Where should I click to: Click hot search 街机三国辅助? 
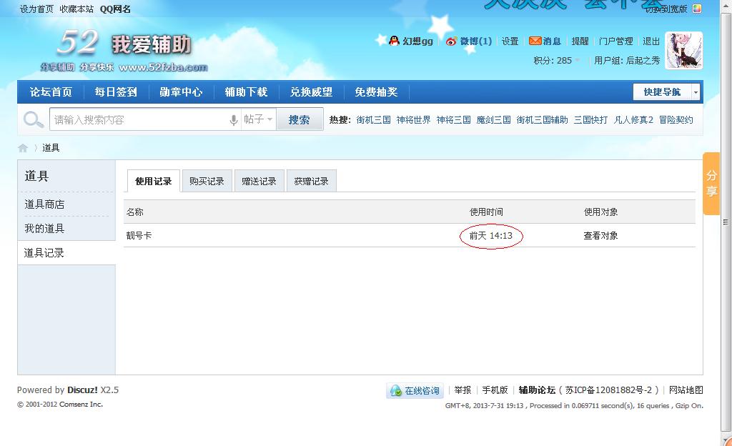[543, 120]
